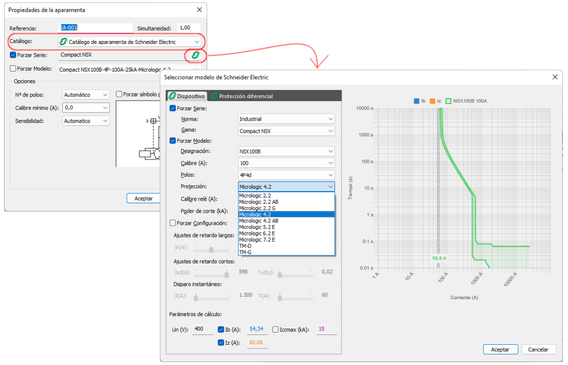Click the Ib (A) value field 54,34

(257, 329)
